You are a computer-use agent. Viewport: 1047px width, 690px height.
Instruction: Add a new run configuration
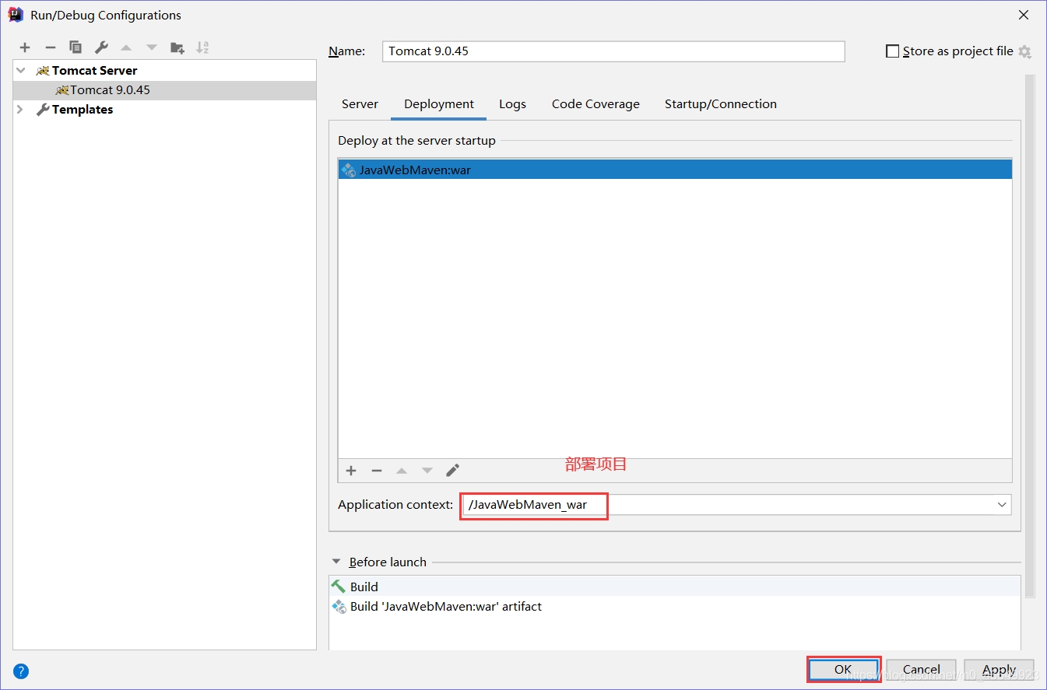click(x=25, y=47)
